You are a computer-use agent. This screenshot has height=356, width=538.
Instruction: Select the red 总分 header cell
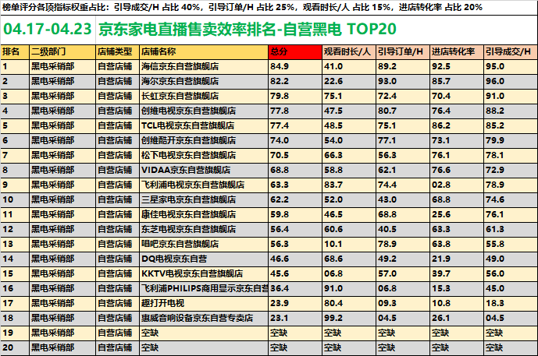(295, 51)
